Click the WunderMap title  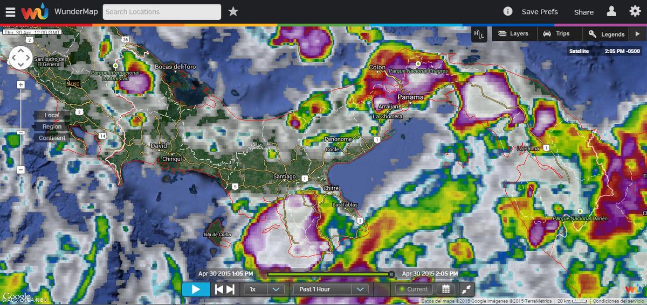coord(76,11)
